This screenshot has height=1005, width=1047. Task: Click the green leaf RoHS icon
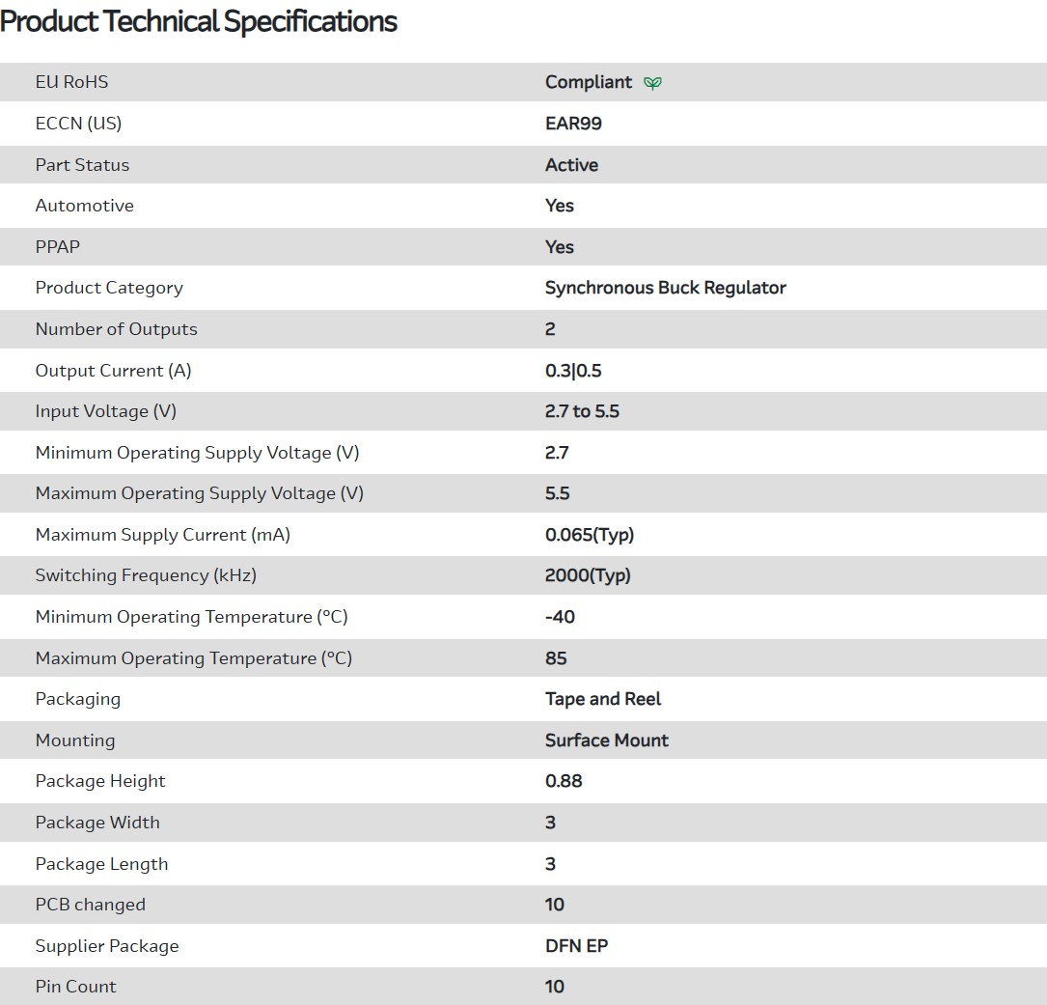pos(653,83)
